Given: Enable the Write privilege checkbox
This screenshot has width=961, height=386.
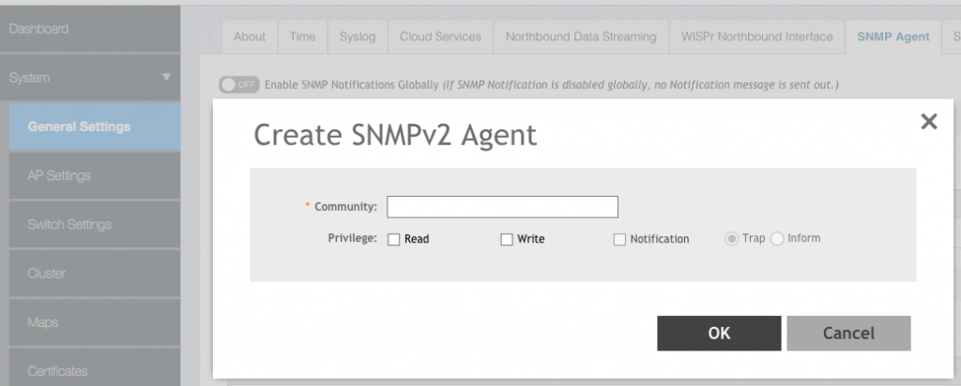Looking at the screenshot, I should coord(507,239).
